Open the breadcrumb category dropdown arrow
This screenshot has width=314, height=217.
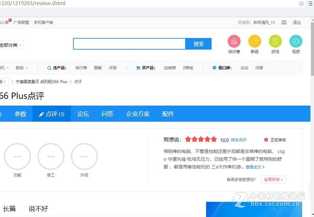(4, 82)
